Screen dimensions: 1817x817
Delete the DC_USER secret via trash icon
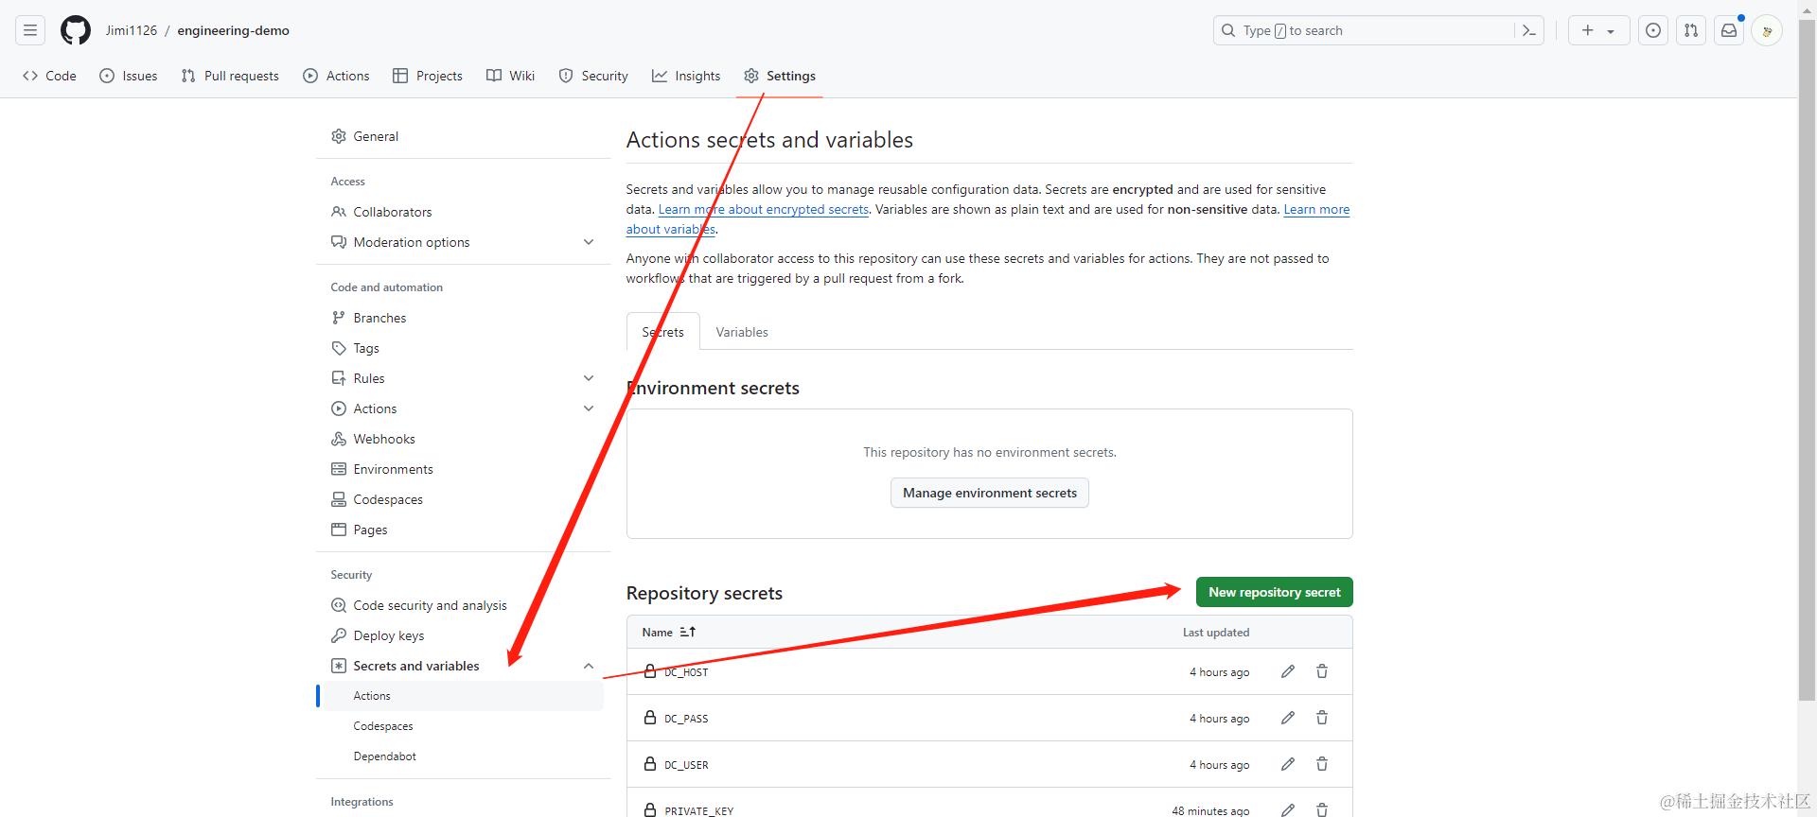tap(1322, 764)
